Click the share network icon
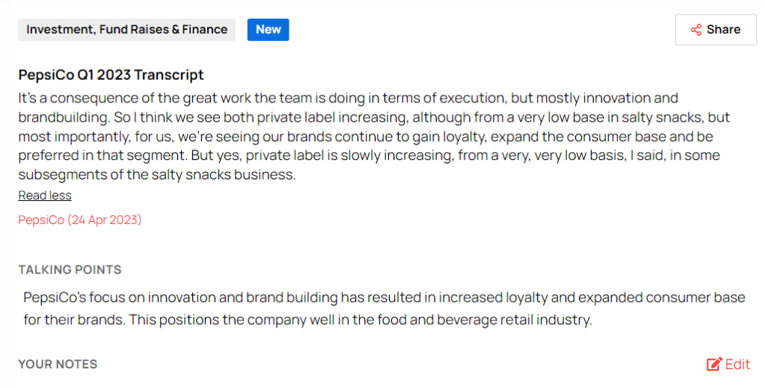Viewport: 766px width, 387px height. (696, 30)
